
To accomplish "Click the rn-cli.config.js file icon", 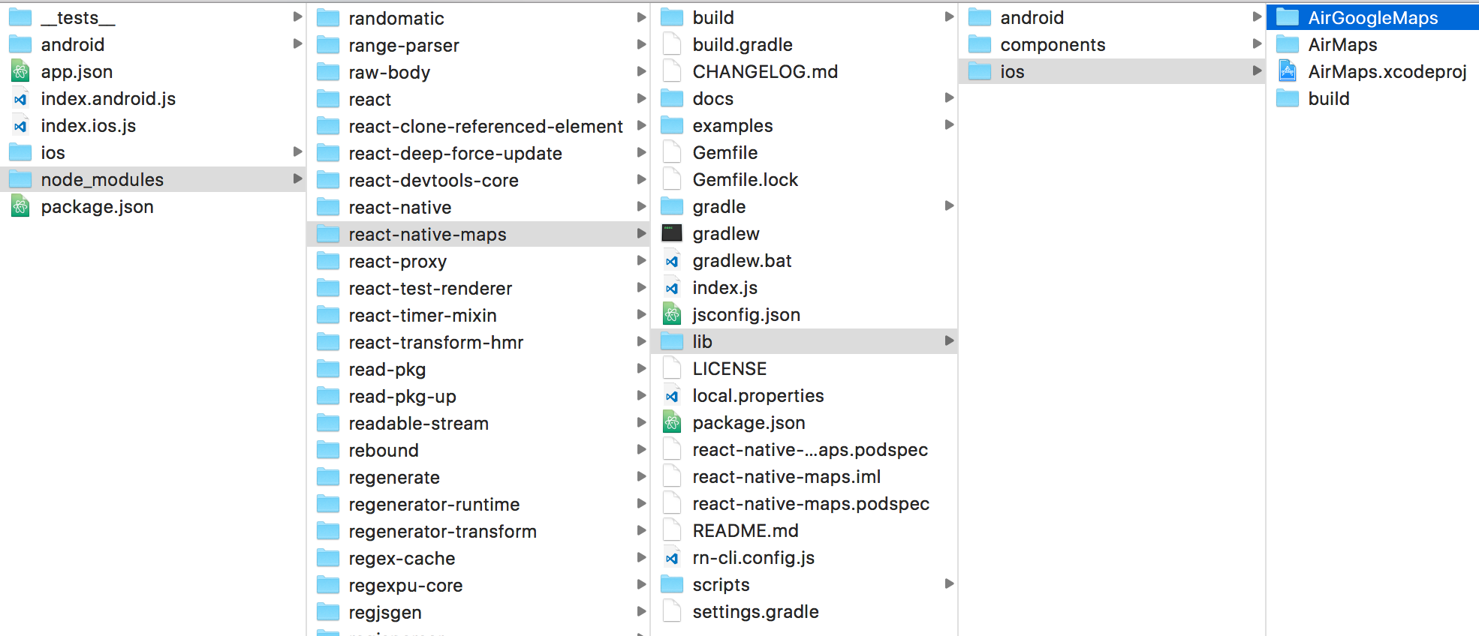I will (672, 558).
